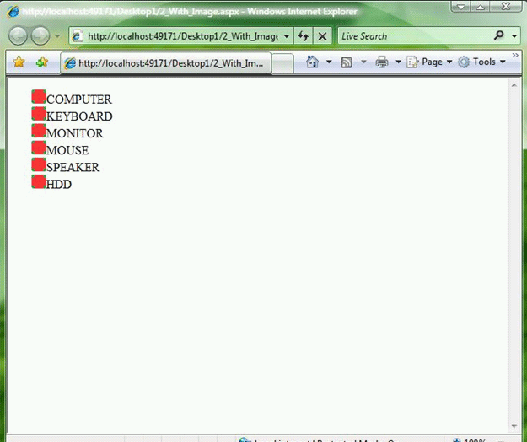Maximize the Internet Explorer window
Screen dimensions: 527x442
click(481, 7)
